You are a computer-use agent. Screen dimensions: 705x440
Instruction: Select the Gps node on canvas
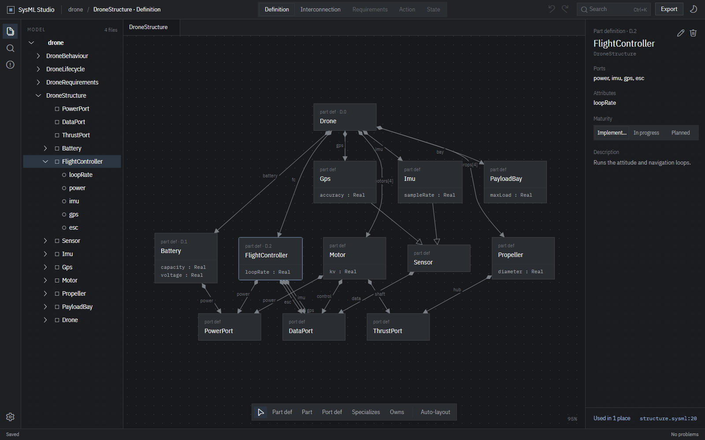pyautogui.click(x=345, y=182)
